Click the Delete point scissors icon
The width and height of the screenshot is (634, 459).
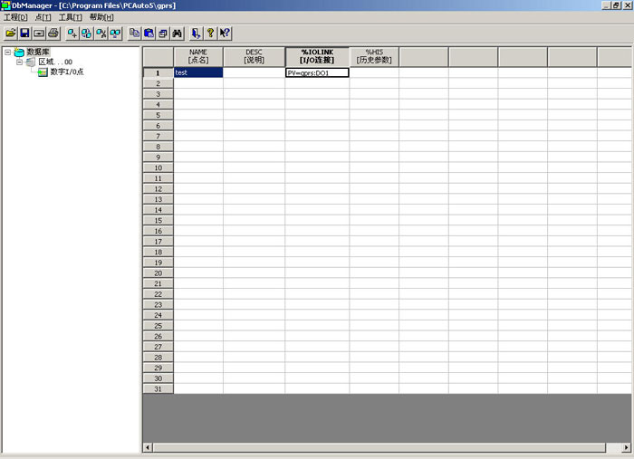[x=101, y=33]
